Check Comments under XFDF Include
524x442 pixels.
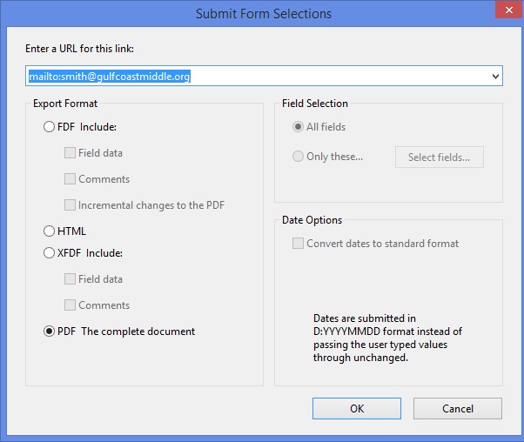click(71, 305)
